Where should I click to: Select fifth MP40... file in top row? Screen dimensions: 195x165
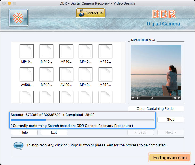(x=105, y=54)
